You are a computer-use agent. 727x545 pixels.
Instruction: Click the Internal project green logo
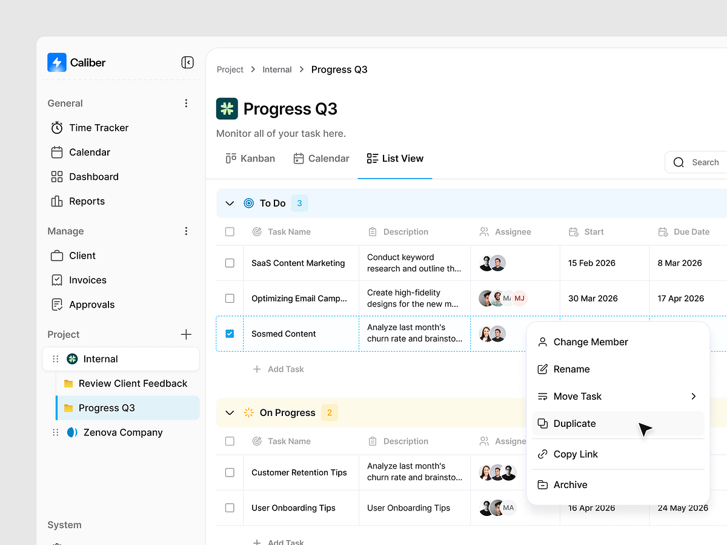(x=72, y=359)
